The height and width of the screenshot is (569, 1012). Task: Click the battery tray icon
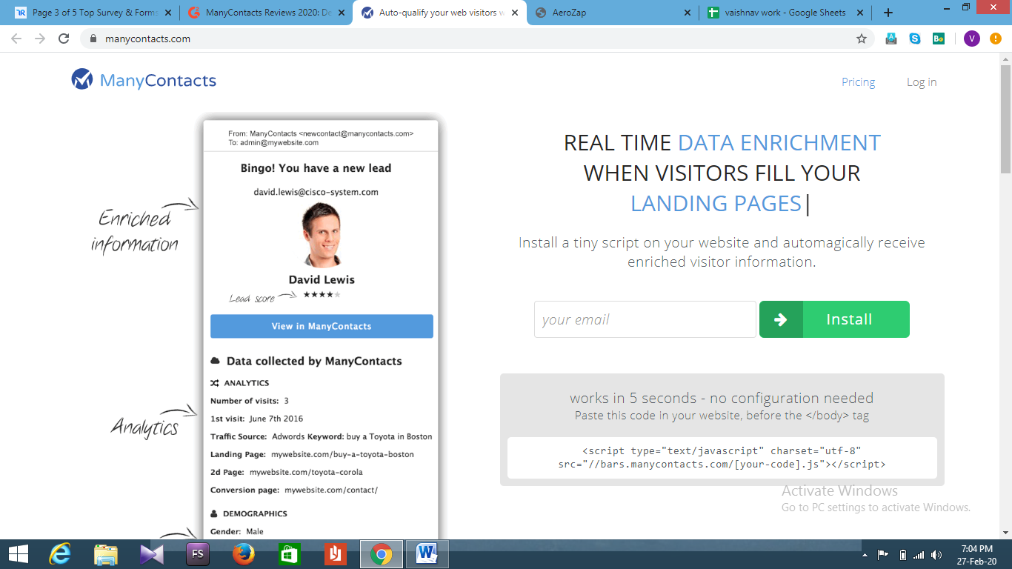(x=902, y=555)
